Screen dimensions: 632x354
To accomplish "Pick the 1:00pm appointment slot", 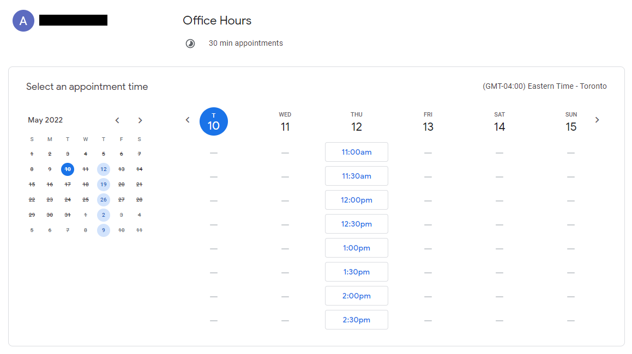I will (357, 248).
